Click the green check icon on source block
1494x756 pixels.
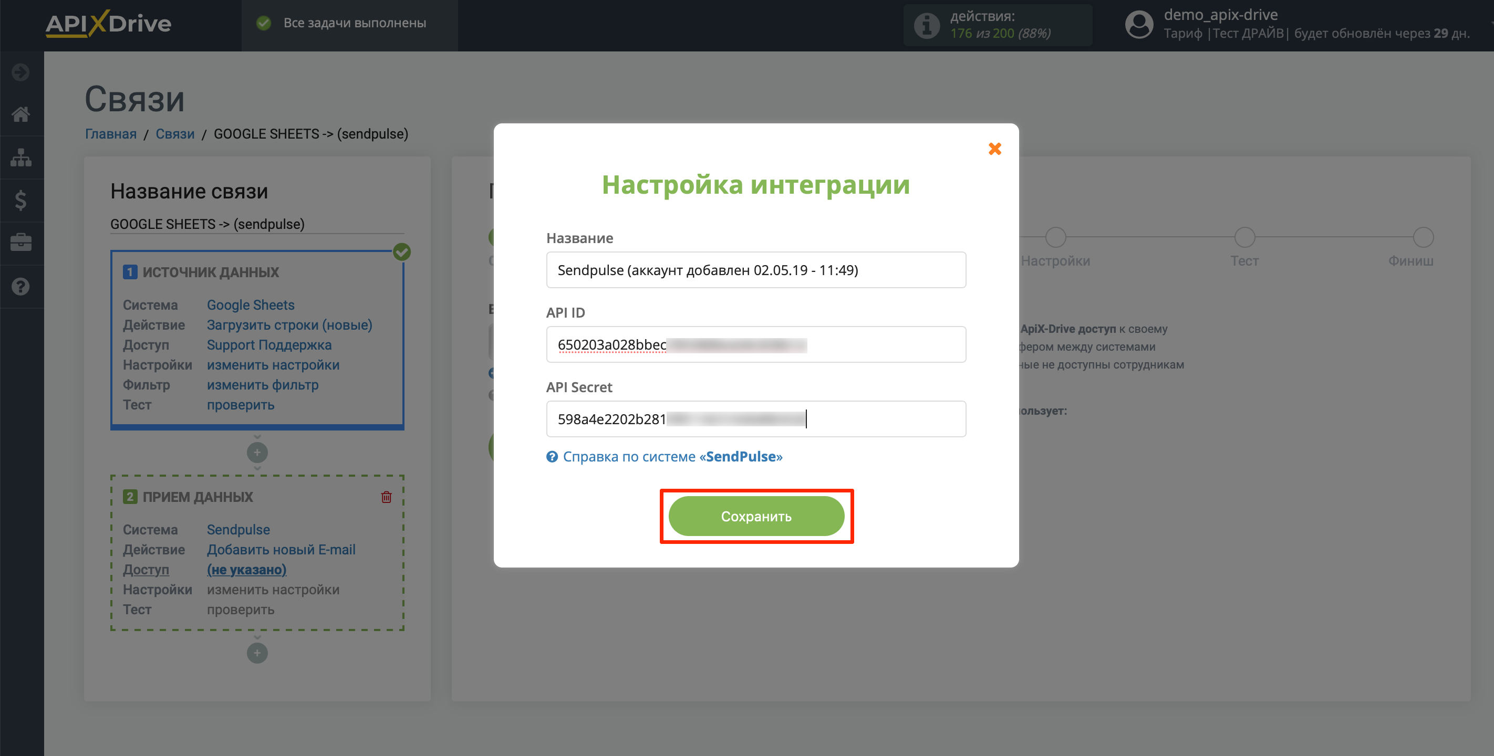pos(402,251)
